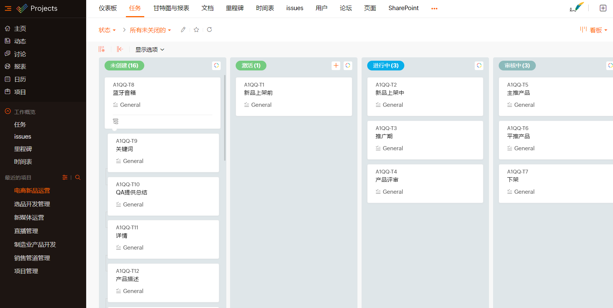The height and width of the screenshot is (308, 613).
Task: Collapse the 工作概览 sidebar section
Action: [x=8, y=112]
